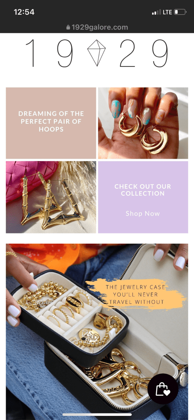
Task: Click the digit 2 in the 1929 logo
Action: [128, 53]
